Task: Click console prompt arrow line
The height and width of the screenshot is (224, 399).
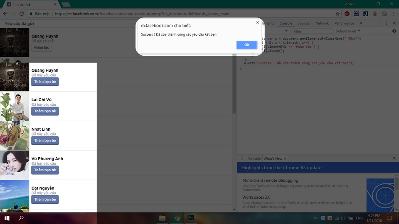Action: click(241, 68)
